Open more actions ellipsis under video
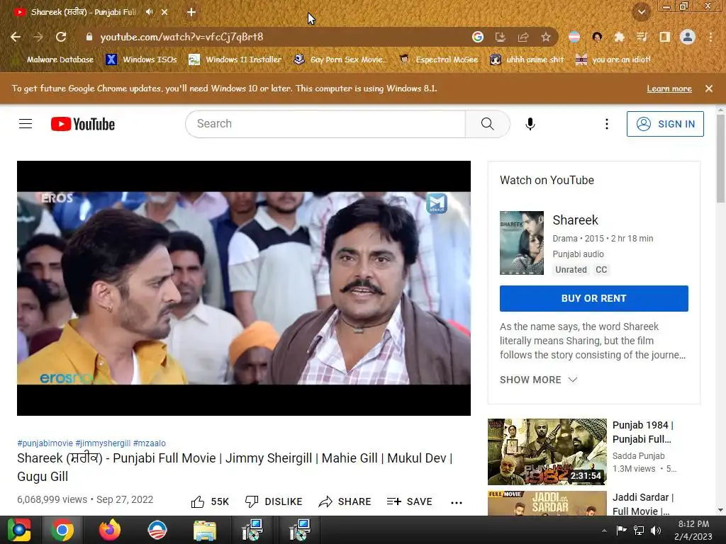The height and width of the screenshot is (544, 726). click(x=457, y=503)
